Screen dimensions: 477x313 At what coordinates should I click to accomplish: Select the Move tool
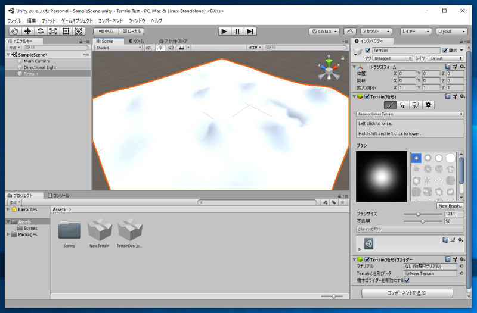(x=27, y=32)
